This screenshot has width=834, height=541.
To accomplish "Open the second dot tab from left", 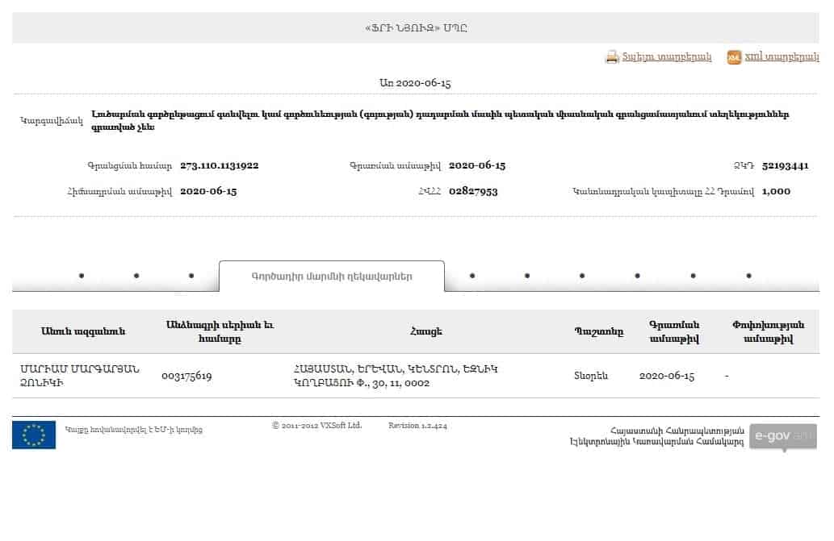I will (136, 276).
